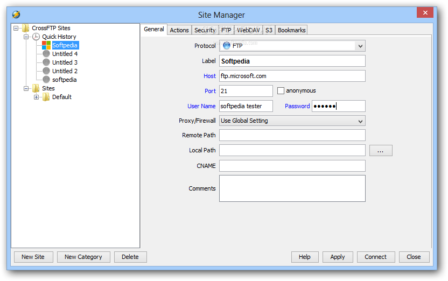Screen dimensions: 448x281
Task: Select Untitled 4 in Quick History
Action: 65,54
